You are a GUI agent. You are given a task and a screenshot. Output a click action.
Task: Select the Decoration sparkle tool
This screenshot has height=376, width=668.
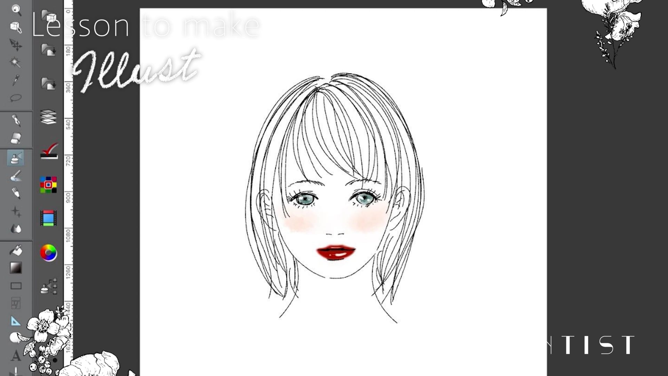[16, 211]
